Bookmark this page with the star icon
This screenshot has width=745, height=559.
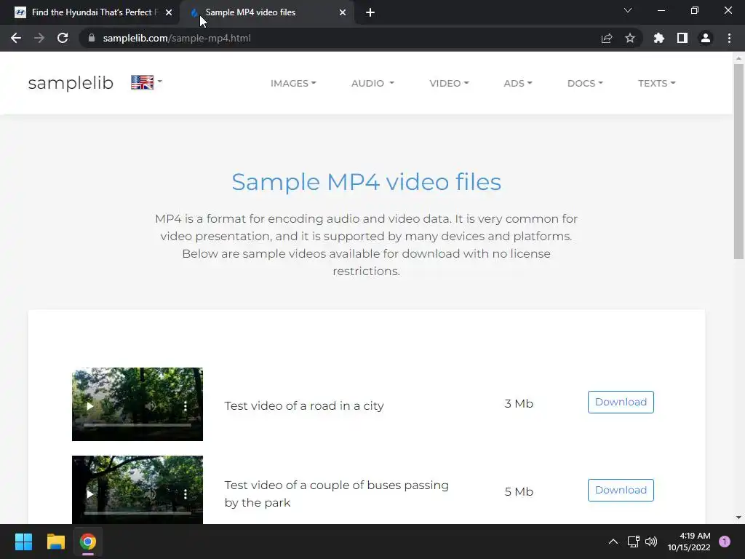pyautogui.click(x=630, y=38)
